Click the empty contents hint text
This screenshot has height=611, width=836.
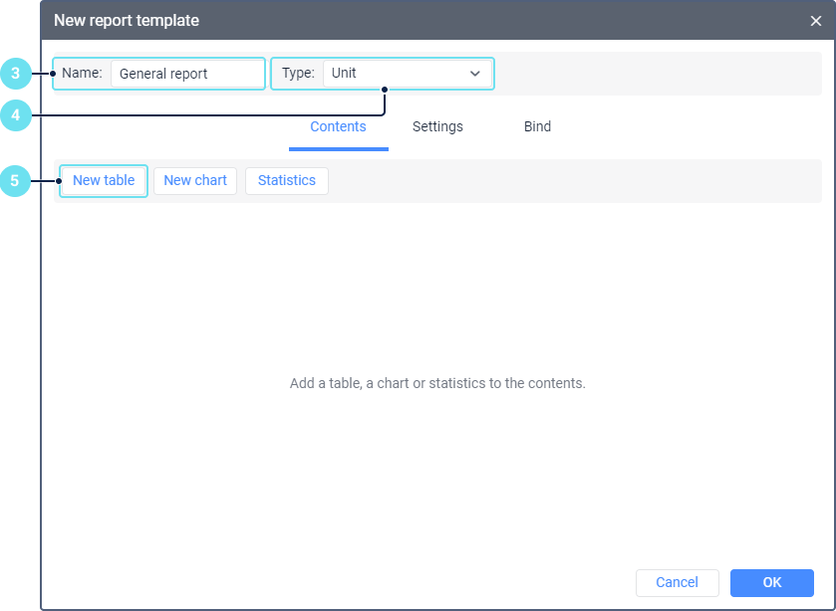437,383
